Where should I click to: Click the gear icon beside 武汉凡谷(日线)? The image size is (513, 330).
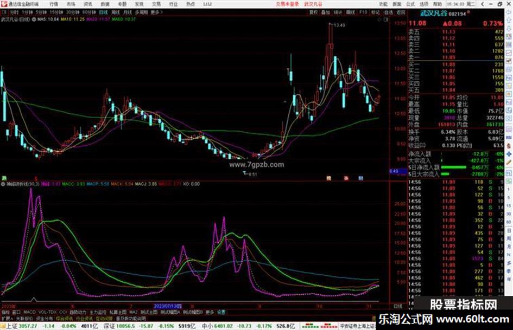tap(34, 20)
